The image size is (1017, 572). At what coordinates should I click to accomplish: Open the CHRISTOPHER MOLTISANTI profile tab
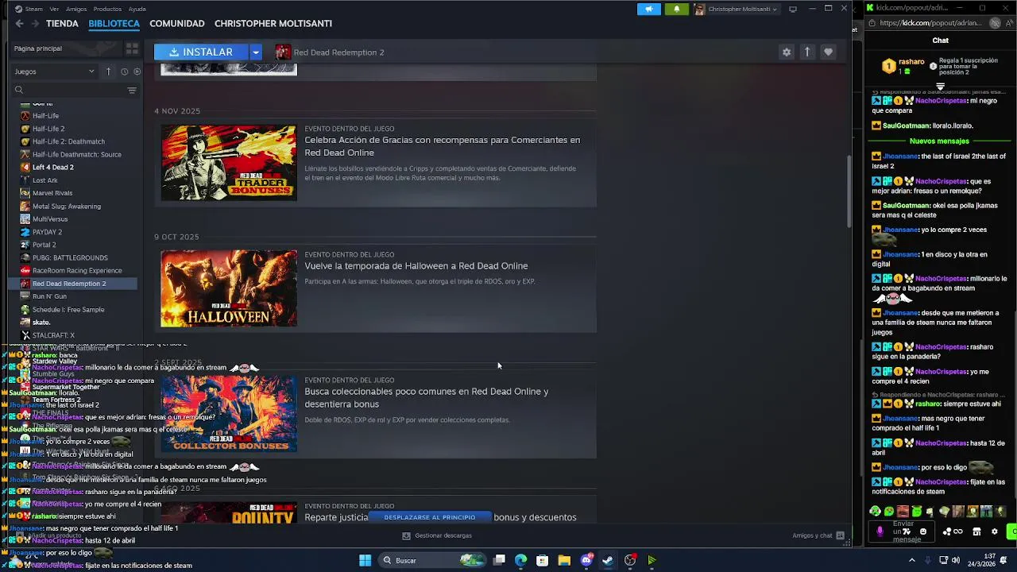[x=273, y=24]
